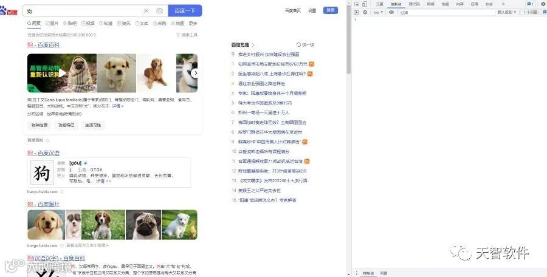Open the 搜索工具 filter options
Screen dimensions: 547x277
coord(187,35)
